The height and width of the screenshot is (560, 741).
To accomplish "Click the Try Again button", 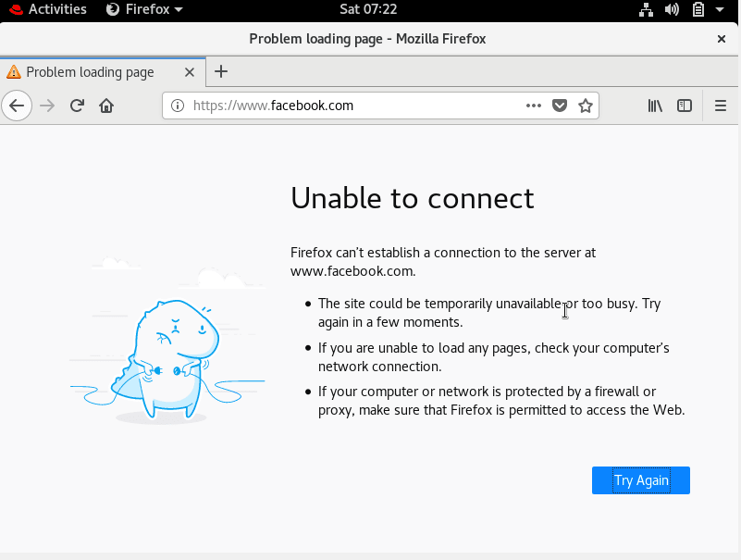I will point(641,480).
